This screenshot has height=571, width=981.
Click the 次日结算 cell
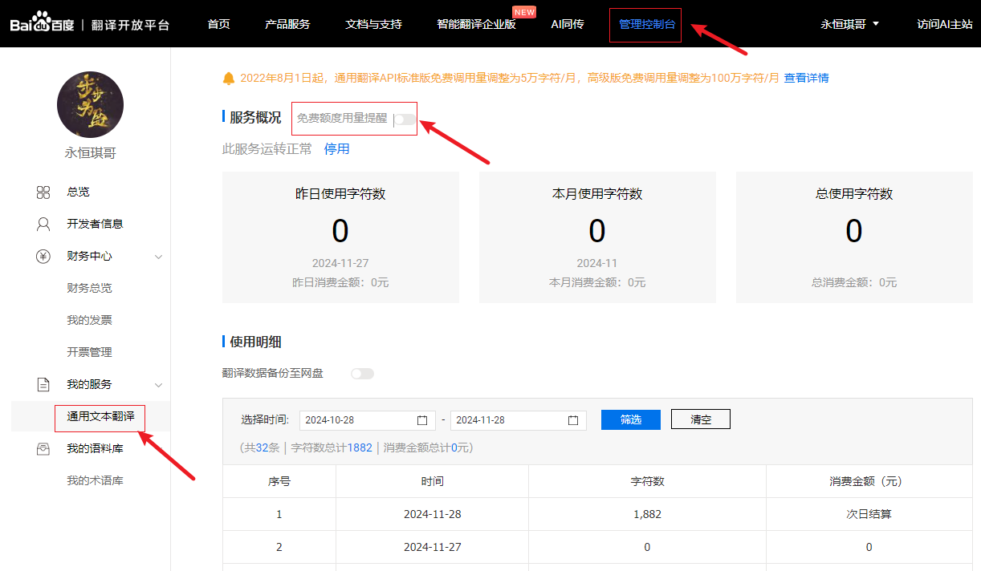pos(869,514)
